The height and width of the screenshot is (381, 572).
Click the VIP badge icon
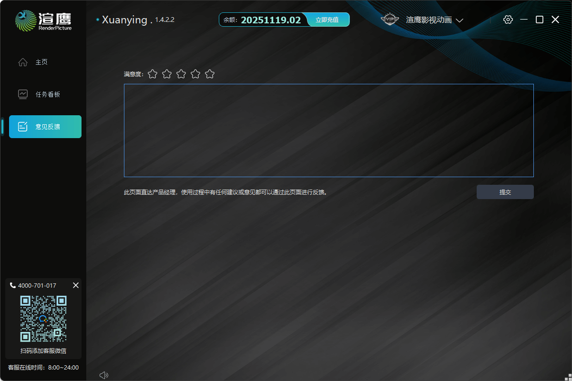[390, 20]
